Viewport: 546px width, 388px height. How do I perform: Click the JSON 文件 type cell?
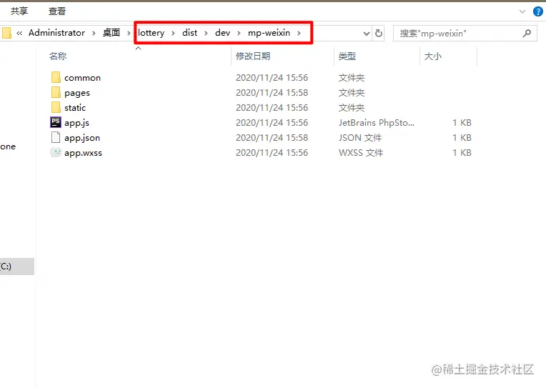(360, 138)
